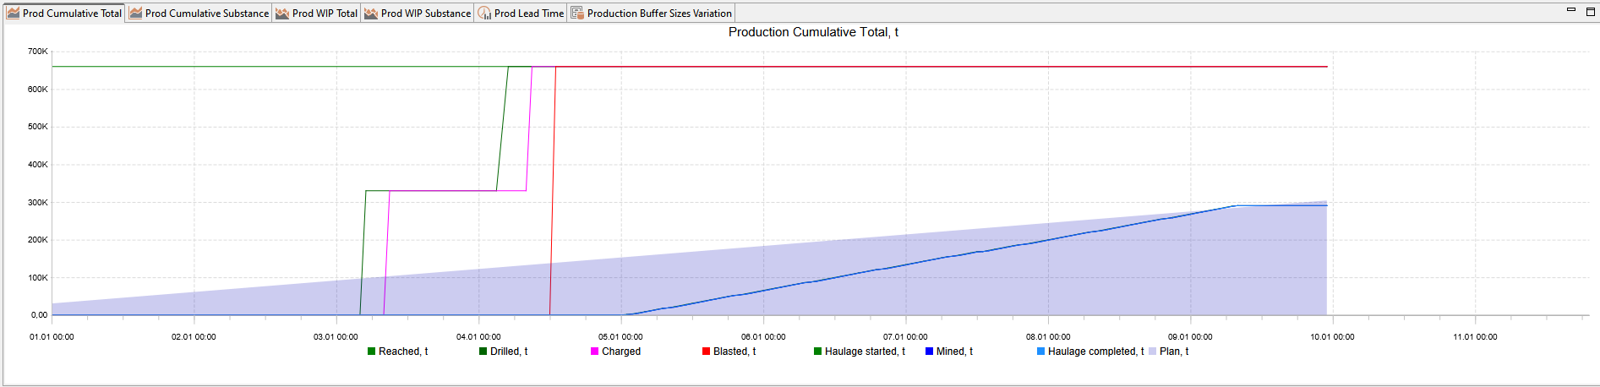1600x387 pixels.
Task: Click the 03.01 00:00 x-axis label
Action: coord(336,337)
